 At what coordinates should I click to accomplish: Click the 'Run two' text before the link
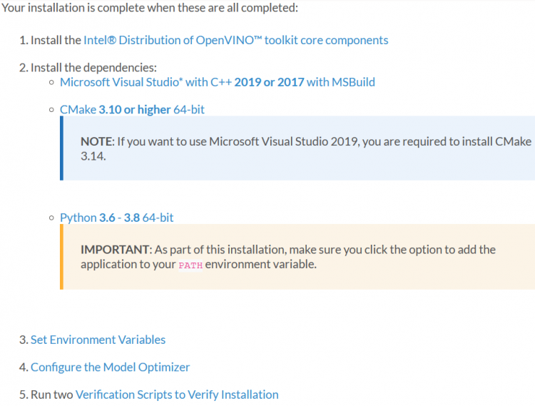coord(52,395)
